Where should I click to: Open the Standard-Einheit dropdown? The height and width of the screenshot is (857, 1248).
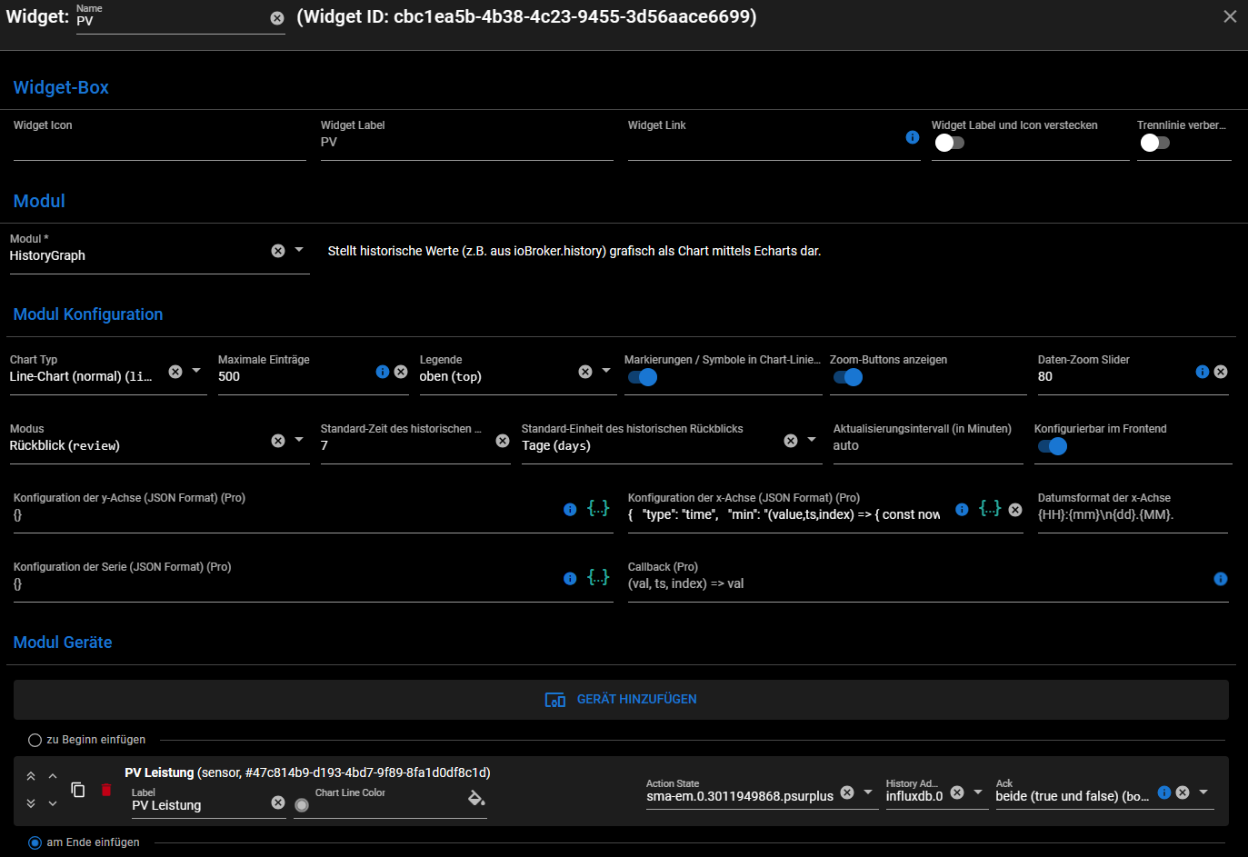click(812, 440)
